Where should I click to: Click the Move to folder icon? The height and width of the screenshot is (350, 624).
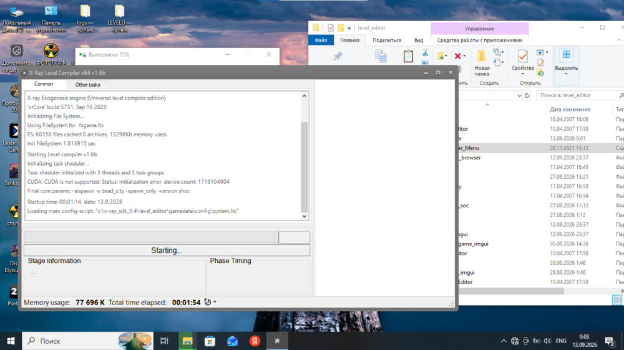441,57
